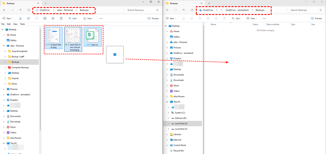The height and width of the screenshot is (154, 326).
Task: Click Refresh icon in left window
Action: point(29,10)
